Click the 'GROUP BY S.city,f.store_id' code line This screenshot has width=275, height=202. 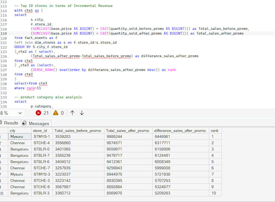(41, 47)
